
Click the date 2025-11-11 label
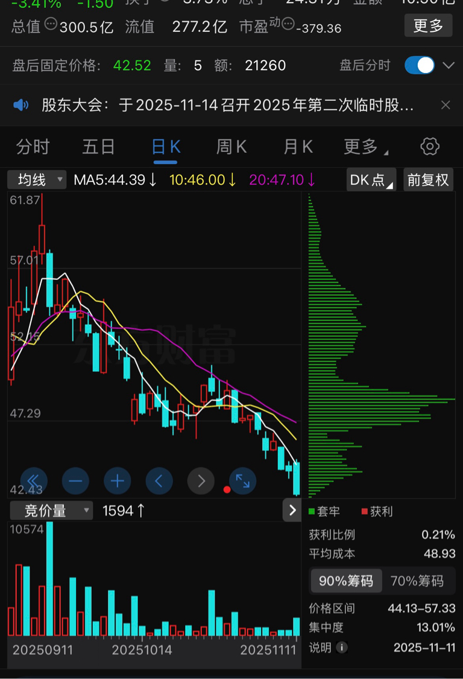click(424, 648)
